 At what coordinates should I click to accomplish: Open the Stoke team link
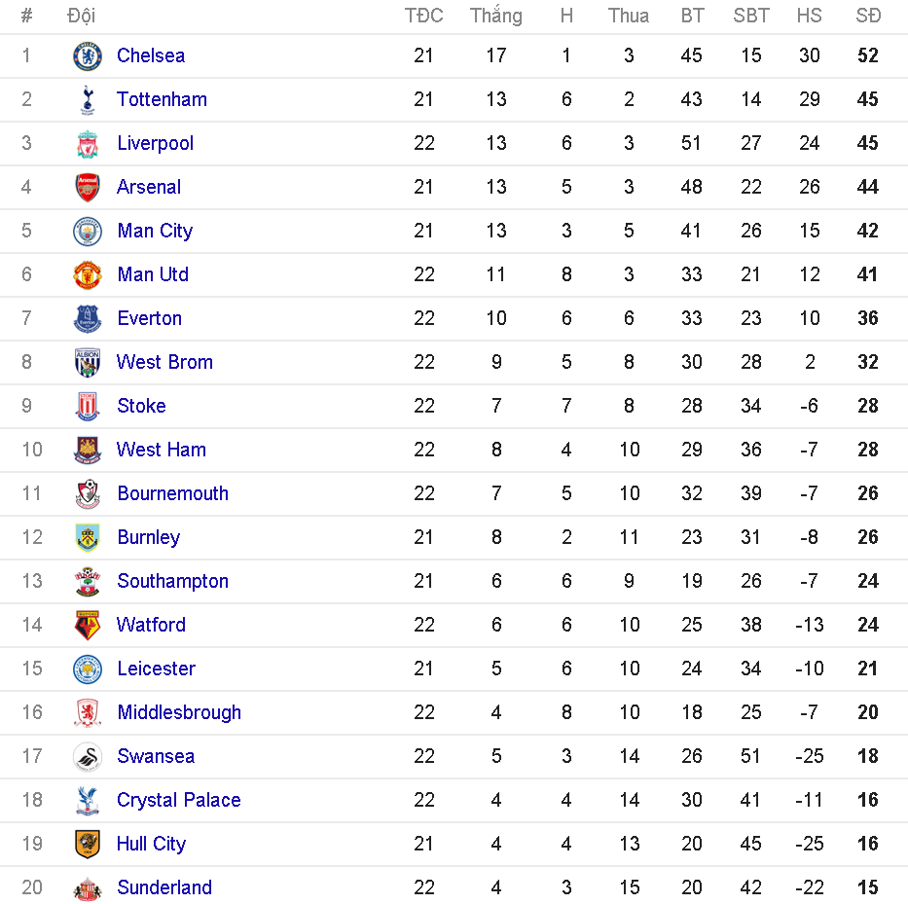[141, 406]
